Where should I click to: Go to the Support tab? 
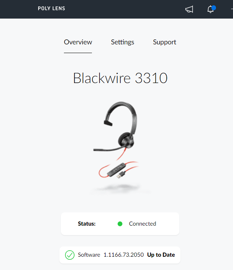pos(165,42)
